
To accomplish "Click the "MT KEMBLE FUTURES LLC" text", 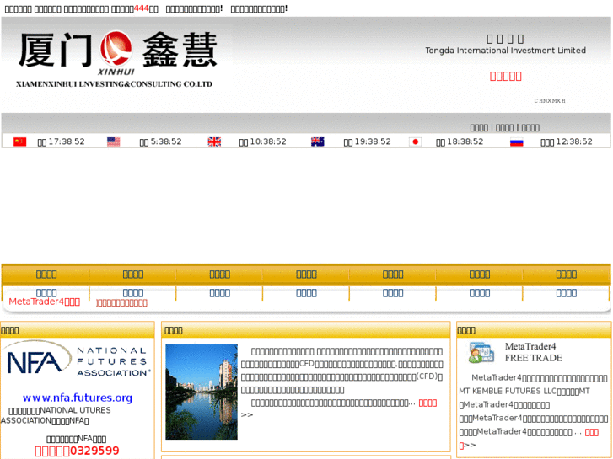I will pos(508,391).
